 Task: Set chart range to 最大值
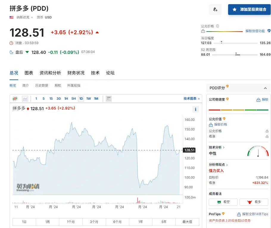coord(187,222)
